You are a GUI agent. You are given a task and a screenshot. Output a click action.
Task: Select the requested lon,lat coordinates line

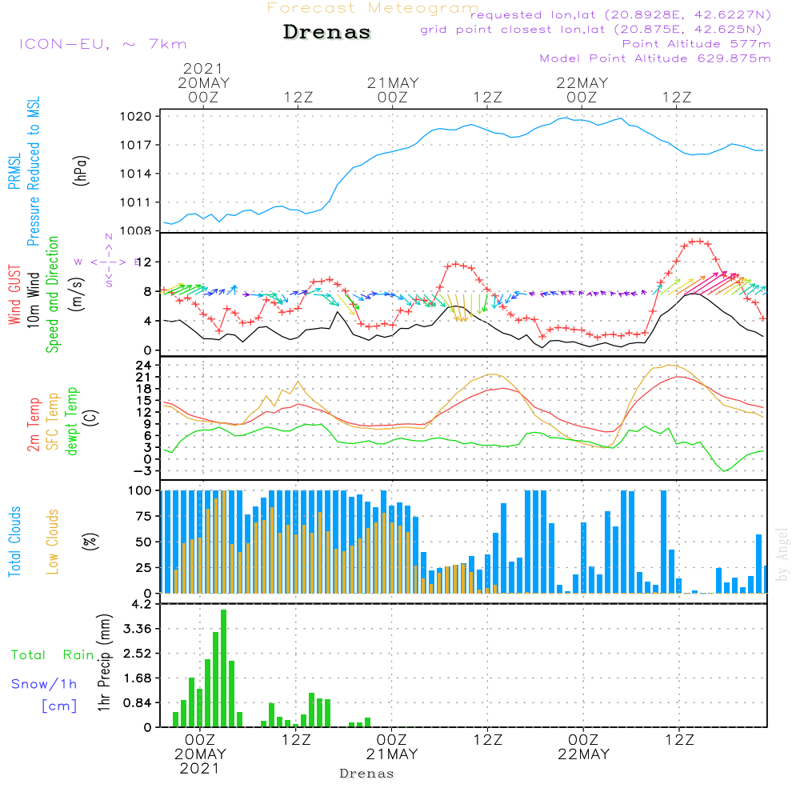click(x=621, y=14)
